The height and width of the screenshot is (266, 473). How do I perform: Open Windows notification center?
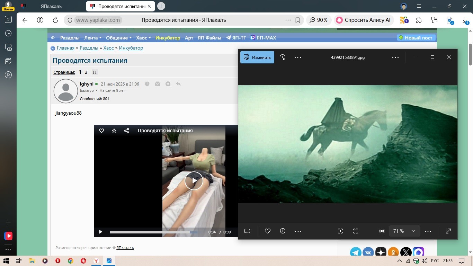tap(461, 261)
